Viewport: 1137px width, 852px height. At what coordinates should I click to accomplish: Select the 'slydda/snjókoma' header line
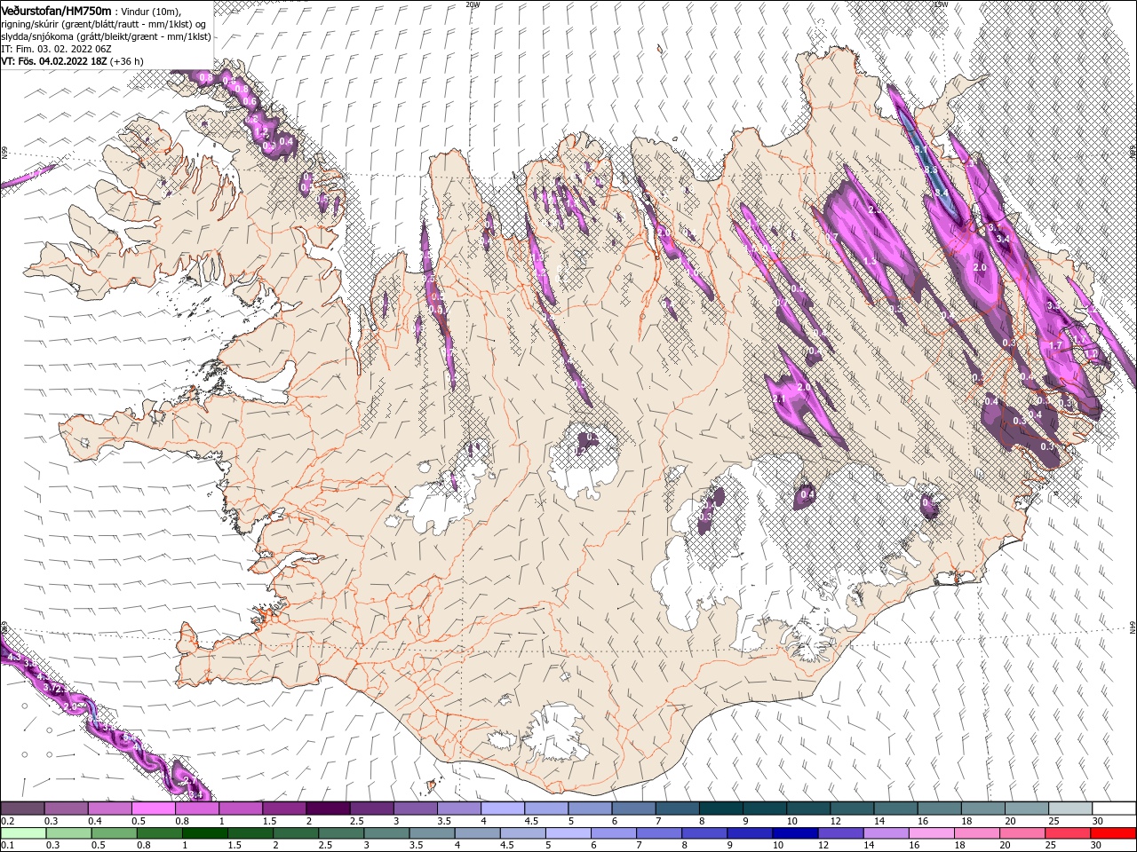click(107, 36)
